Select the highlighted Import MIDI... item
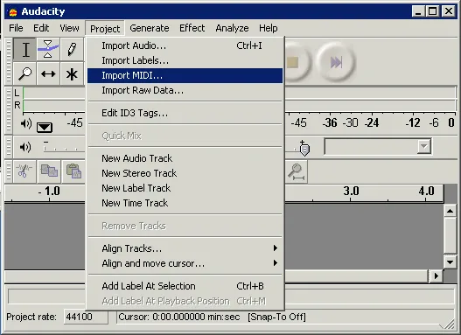This screenshot has width=461, height=335. (x=185, y=75)
